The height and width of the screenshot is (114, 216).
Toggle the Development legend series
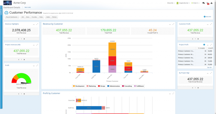coord(79,86)
